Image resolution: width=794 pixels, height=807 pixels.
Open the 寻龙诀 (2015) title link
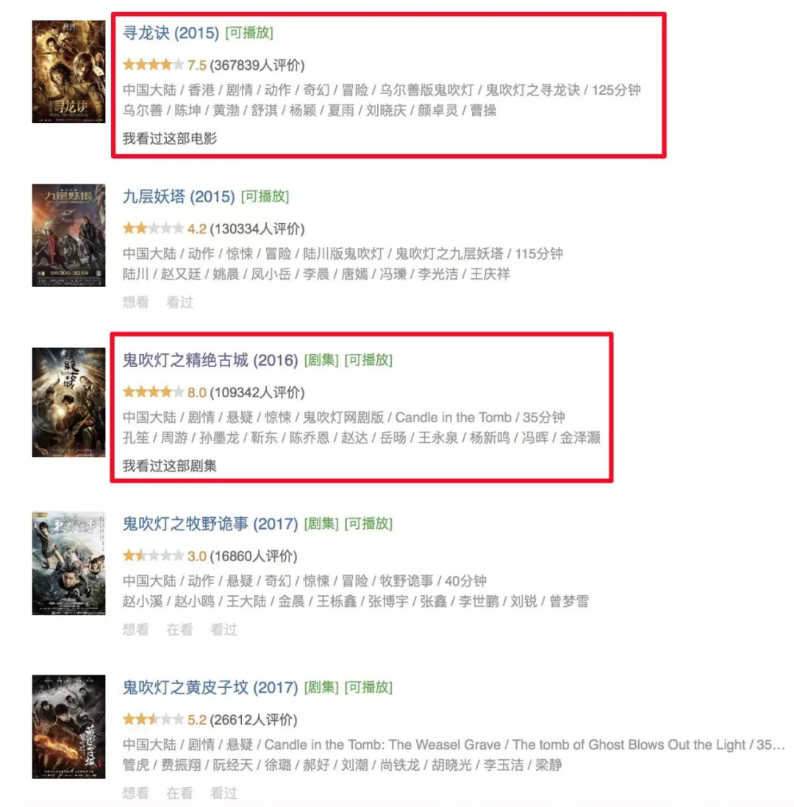[x=171, y=33]
